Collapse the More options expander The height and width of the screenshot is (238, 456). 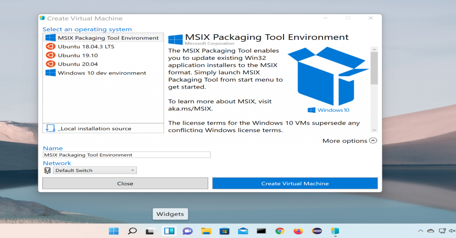point(373,141)
